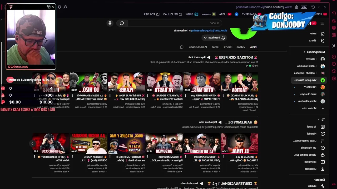Click the channel search magnifier next to Publicaciones
The image size is (337, 189).
[181, 47]
